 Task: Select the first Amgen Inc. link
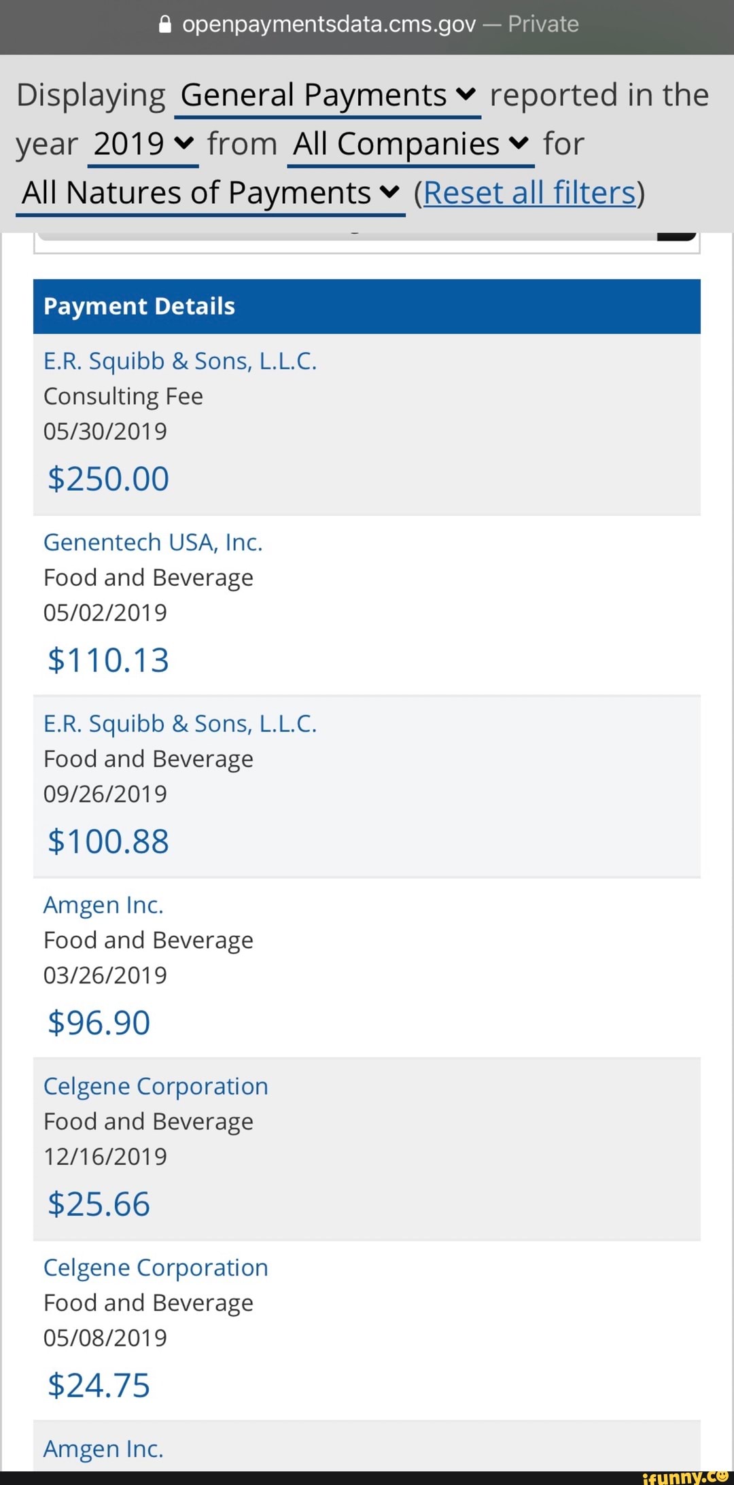point(103,906)
